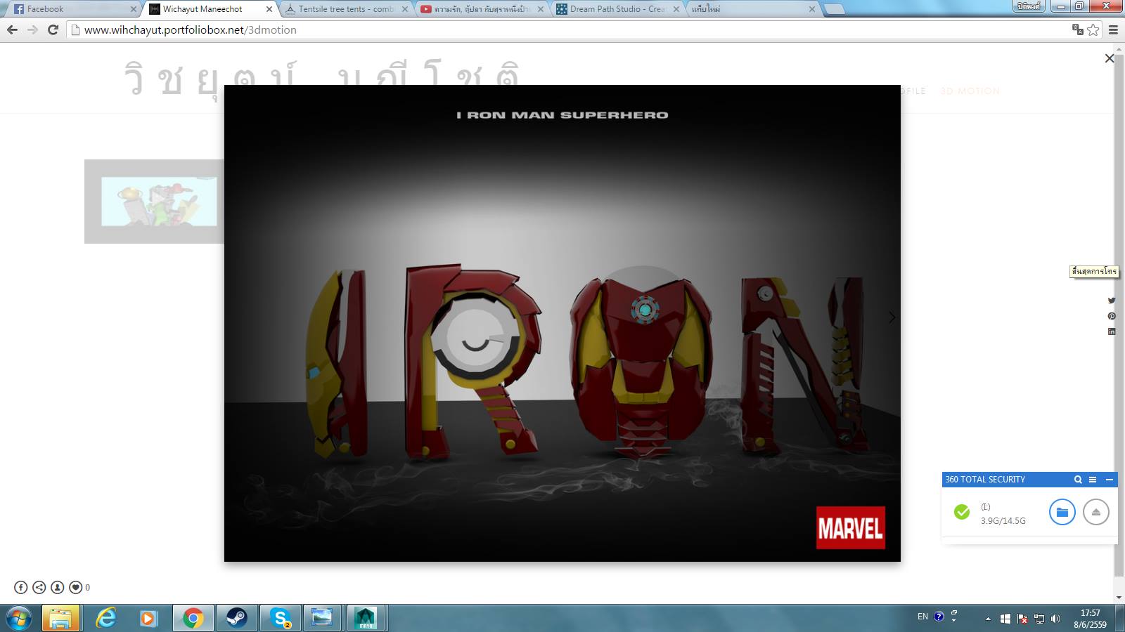
Task: Click the search icon in 360 Total Security
Action: pyautogui.click(x=1078, y=480)
